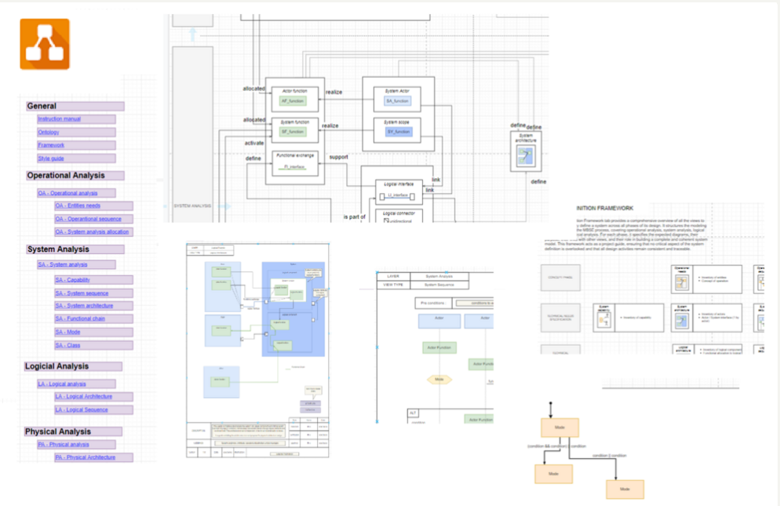780x506 pixels.
Task: Select the Physical Analysis section heading
Action: (73, 431)
